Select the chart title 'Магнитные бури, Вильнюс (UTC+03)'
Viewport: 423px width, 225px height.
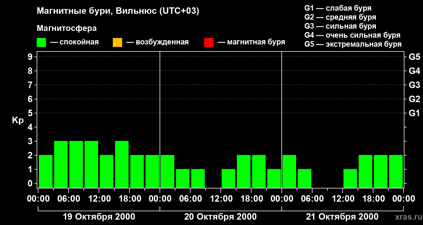coord(118,12)
